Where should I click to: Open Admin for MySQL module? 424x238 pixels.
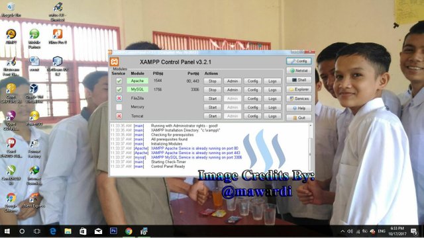click(x=233, y=90)
